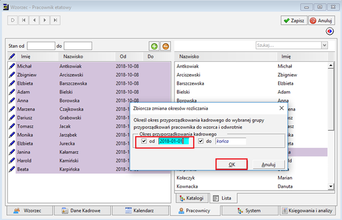
Task: Click pencil icon beside Michał Antkowiak
Action: (x=12, y=66)
